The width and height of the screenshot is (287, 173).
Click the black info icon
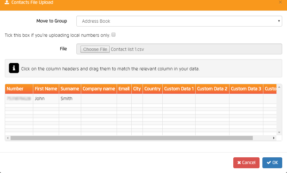[x=14, y=68]
